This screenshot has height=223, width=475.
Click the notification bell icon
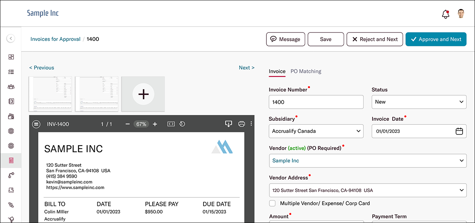[x=445, y=14]
